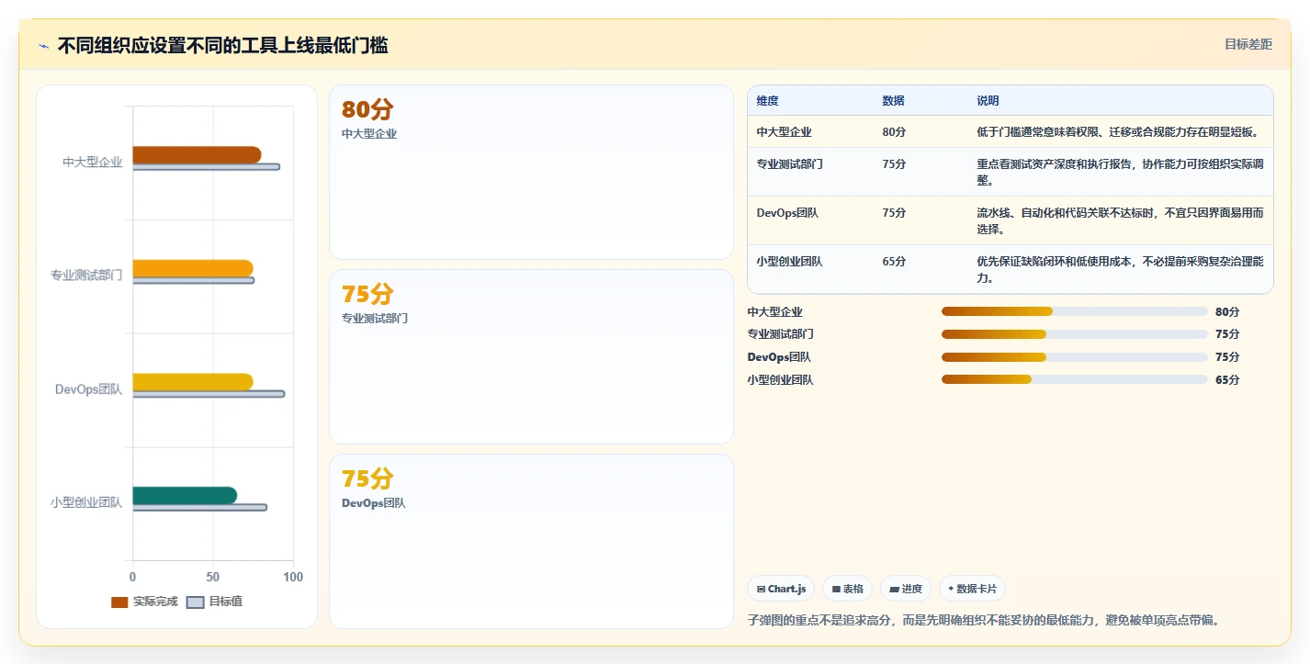The width and height of the screenshot is (1310, 664).
Task: Click the 80分 value beside progress bars
Action: pyautogui.click(x=1227, y=312)
